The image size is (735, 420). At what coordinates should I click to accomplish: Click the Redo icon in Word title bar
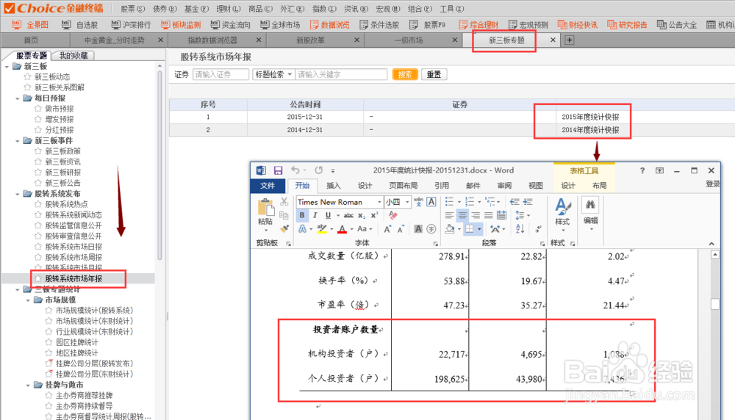(x=319, y=170)
